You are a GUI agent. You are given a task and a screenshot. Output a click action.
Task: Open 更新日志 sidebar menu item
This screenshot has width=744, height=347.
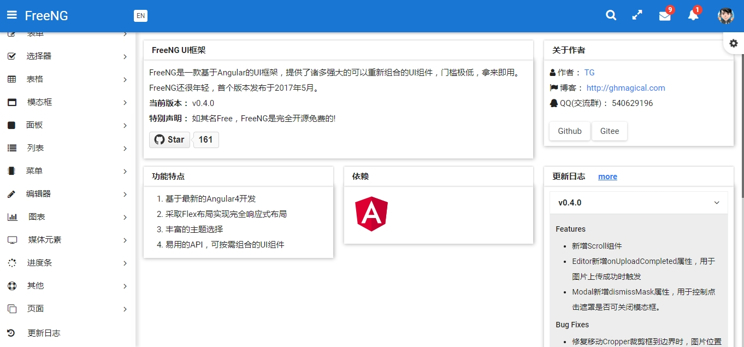[68, 333]
